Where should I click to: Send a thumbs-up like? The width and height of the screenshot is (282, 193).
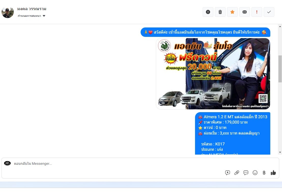[273, 173]
